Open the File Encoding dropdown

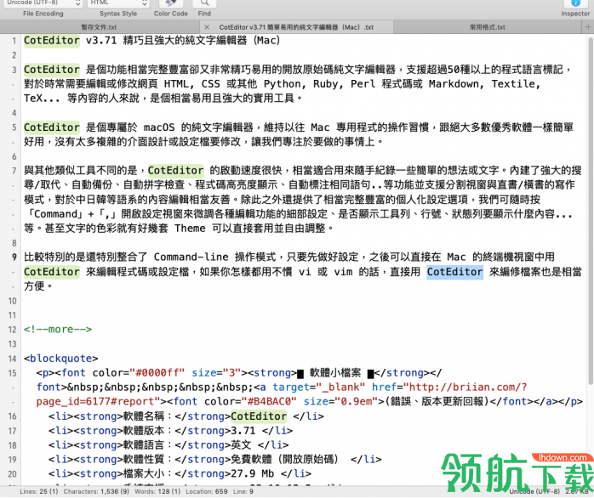click(44, 3)
